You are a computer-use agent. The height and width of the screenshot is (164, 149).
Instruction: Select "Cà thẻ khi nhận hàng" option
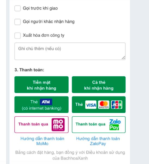coord(99,85)
